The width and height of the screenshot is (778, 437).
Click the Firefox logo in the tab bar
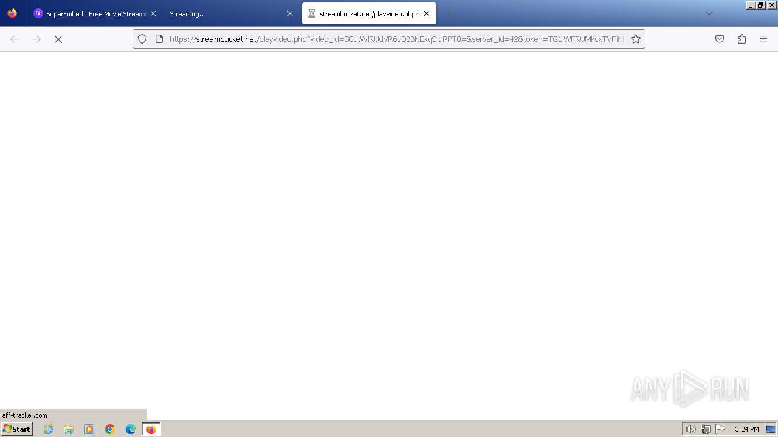click(x=12, y=13)
